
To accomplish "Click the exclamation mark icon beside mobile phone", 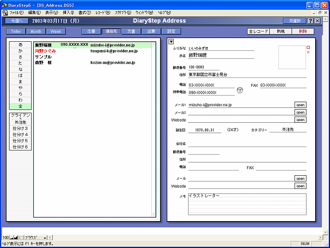I will [x=240, y=91].
